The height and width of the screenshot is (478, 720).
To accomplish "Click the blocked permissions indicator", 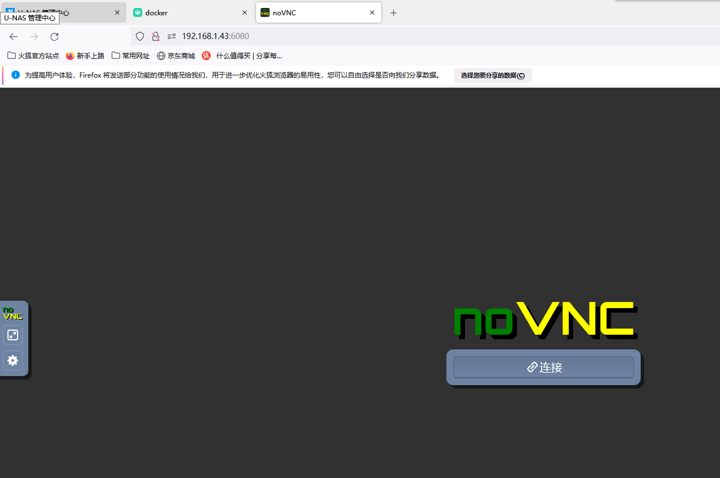I will point(155,36).
